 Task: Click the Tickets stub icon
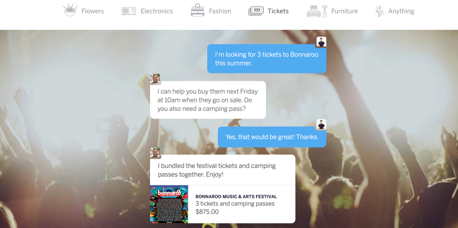coord(256,11)
